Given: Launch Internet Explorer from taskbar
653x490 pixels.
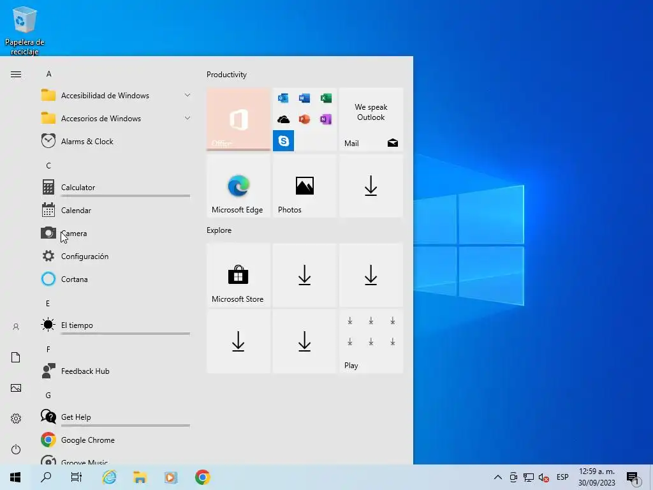Looking at the screenshot, I should [x=110, y=477].
